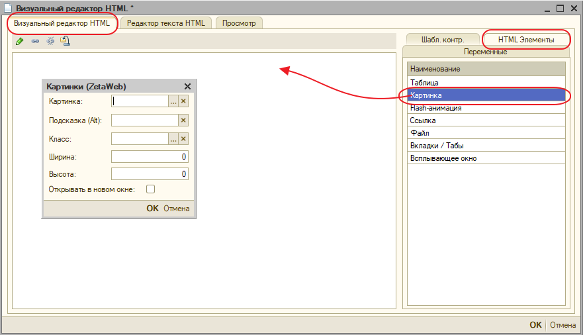Focus the Класс input field
This screenshot has height=335, width=583.
[x=140, y=138]
